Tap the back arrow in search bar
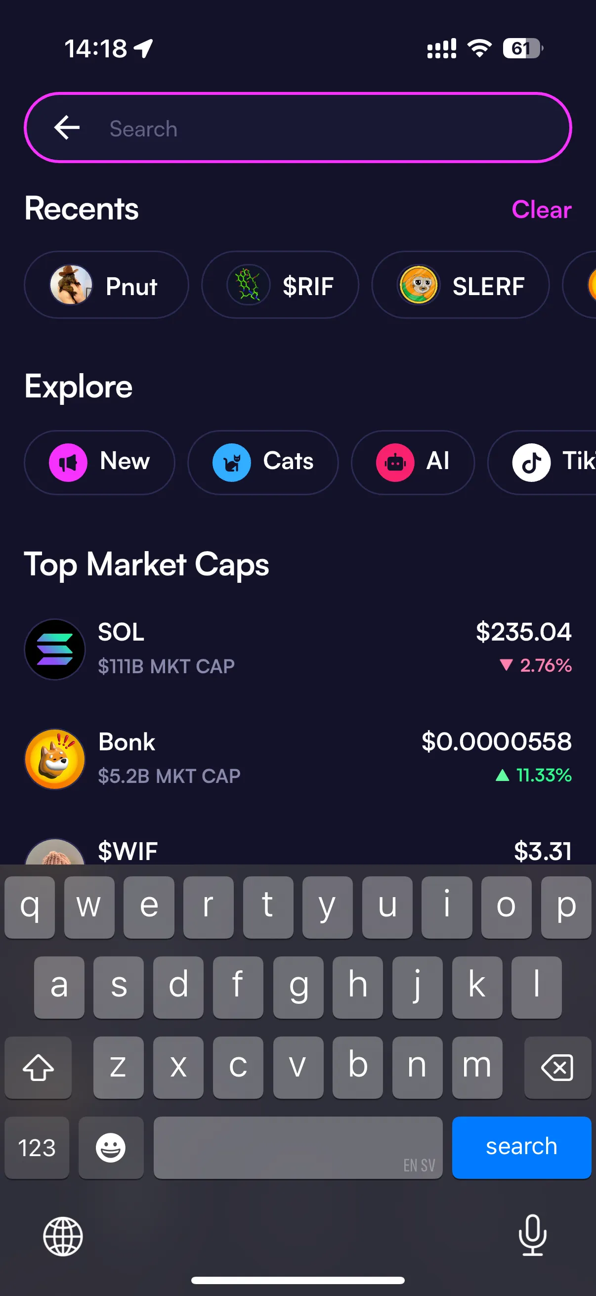The image size is (596, 1296). [67, 128]
